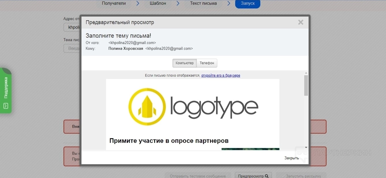Click the yellow rocket logo icon
Image resolution: width=386 pixels, height=178 pixels.
[x=147, y=107]
